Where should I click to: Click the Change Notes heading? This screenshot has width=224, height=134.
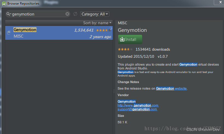(128, 82)
